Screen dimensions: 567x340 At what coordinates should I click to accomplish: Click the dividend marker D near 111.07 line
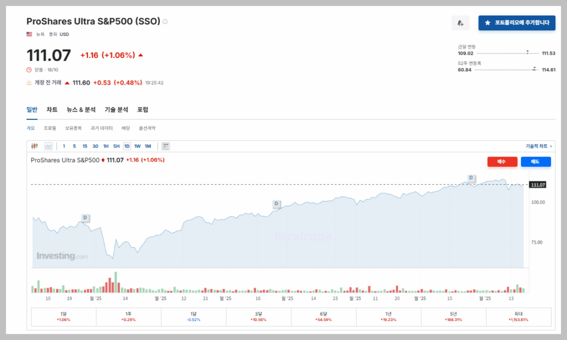point(471,177)
